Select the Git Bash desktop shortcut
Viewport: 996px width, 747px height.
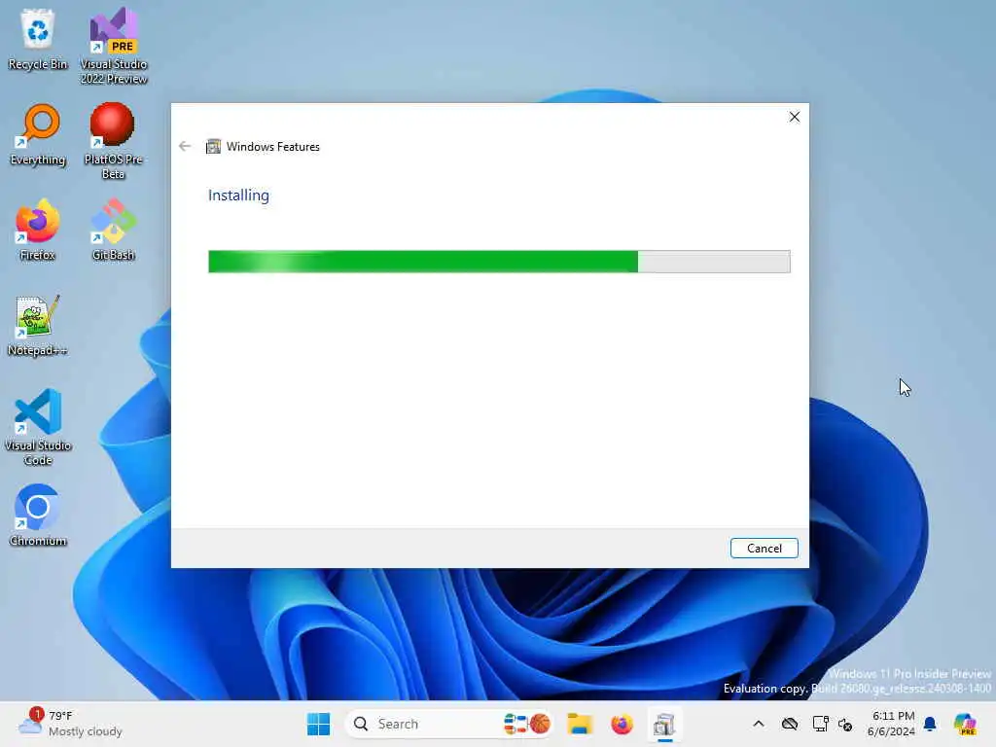(x=113, y=231)
